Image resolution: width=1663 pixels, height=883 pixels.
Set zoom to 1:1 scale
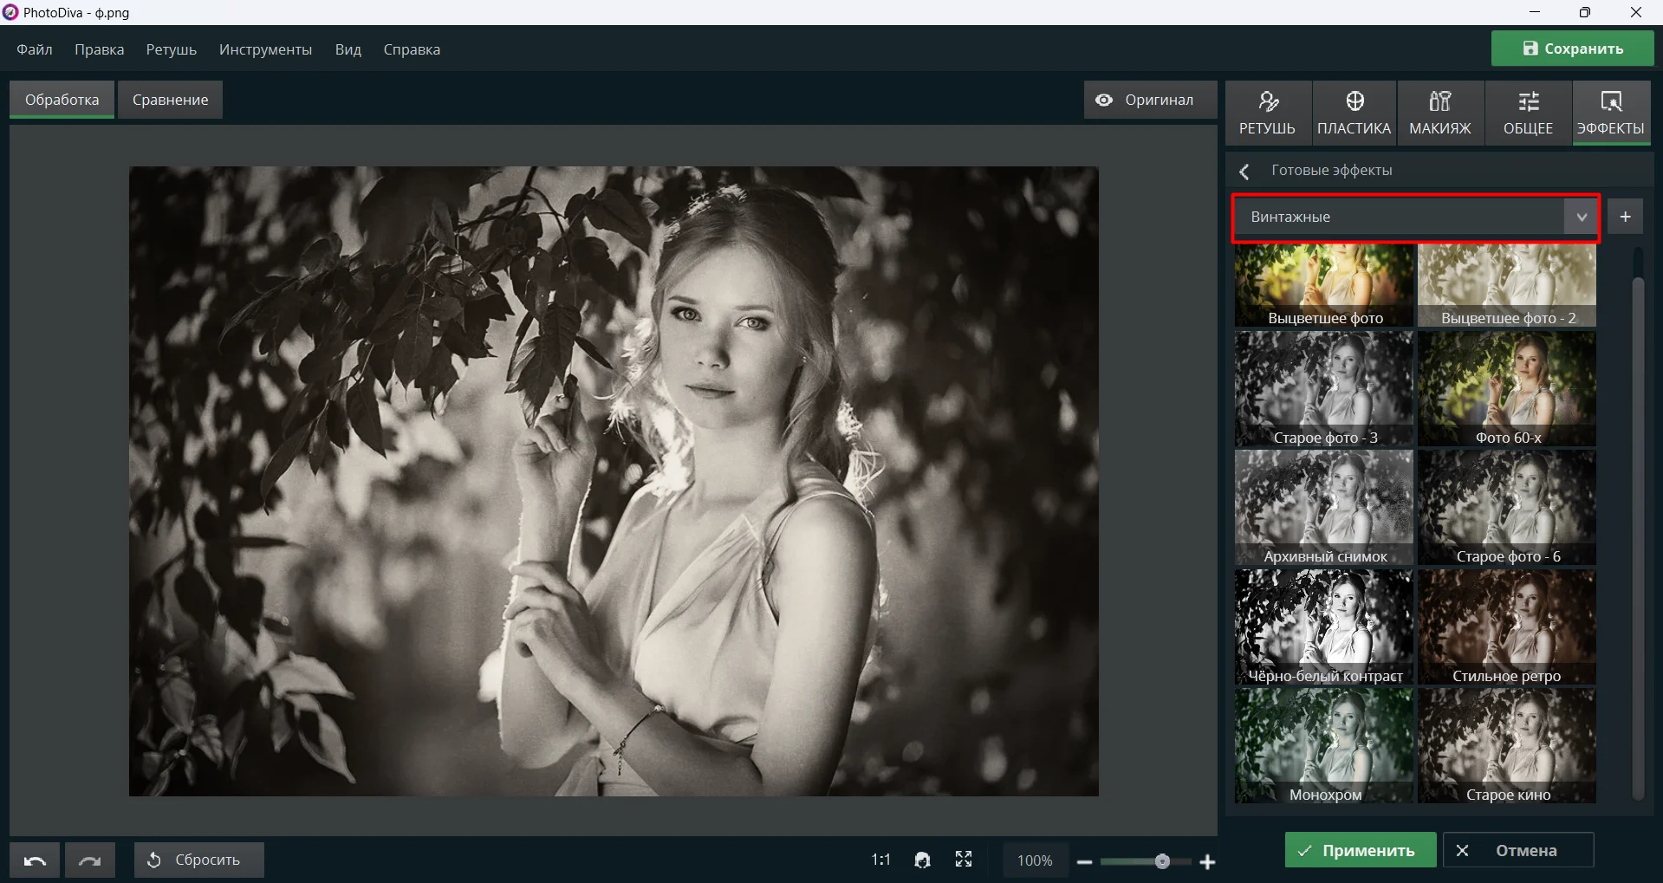click(x=880, y=860)
